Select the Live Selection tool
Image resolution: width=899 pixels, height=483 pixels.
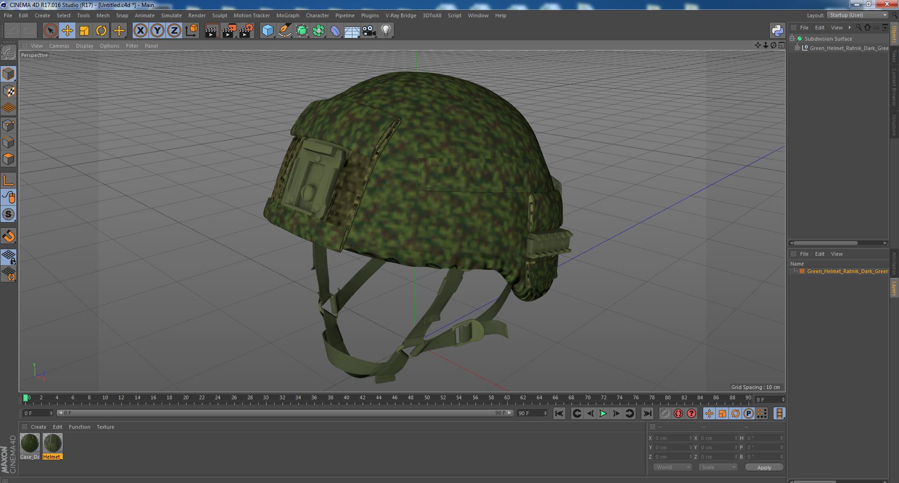50,31
